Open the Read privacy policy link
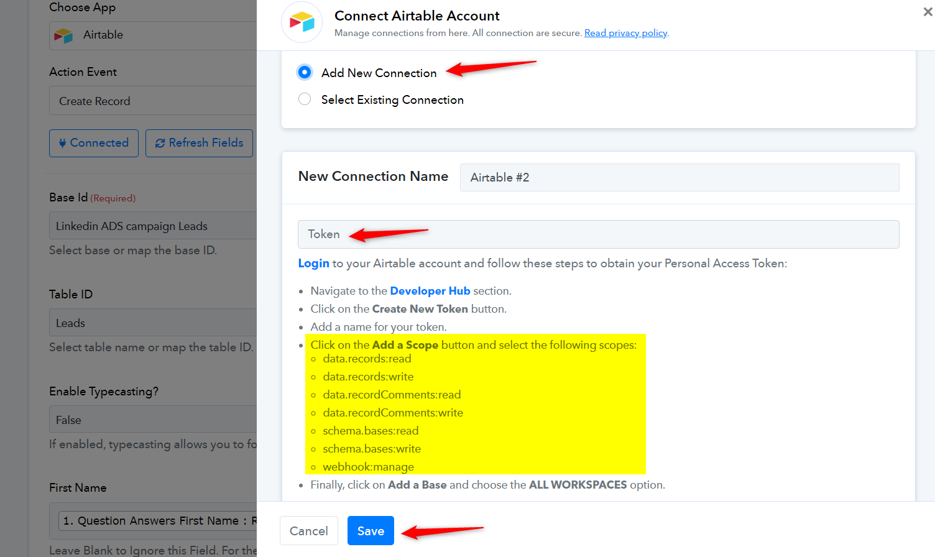Screen dimensions: 935x557 (x=625, y=33)
